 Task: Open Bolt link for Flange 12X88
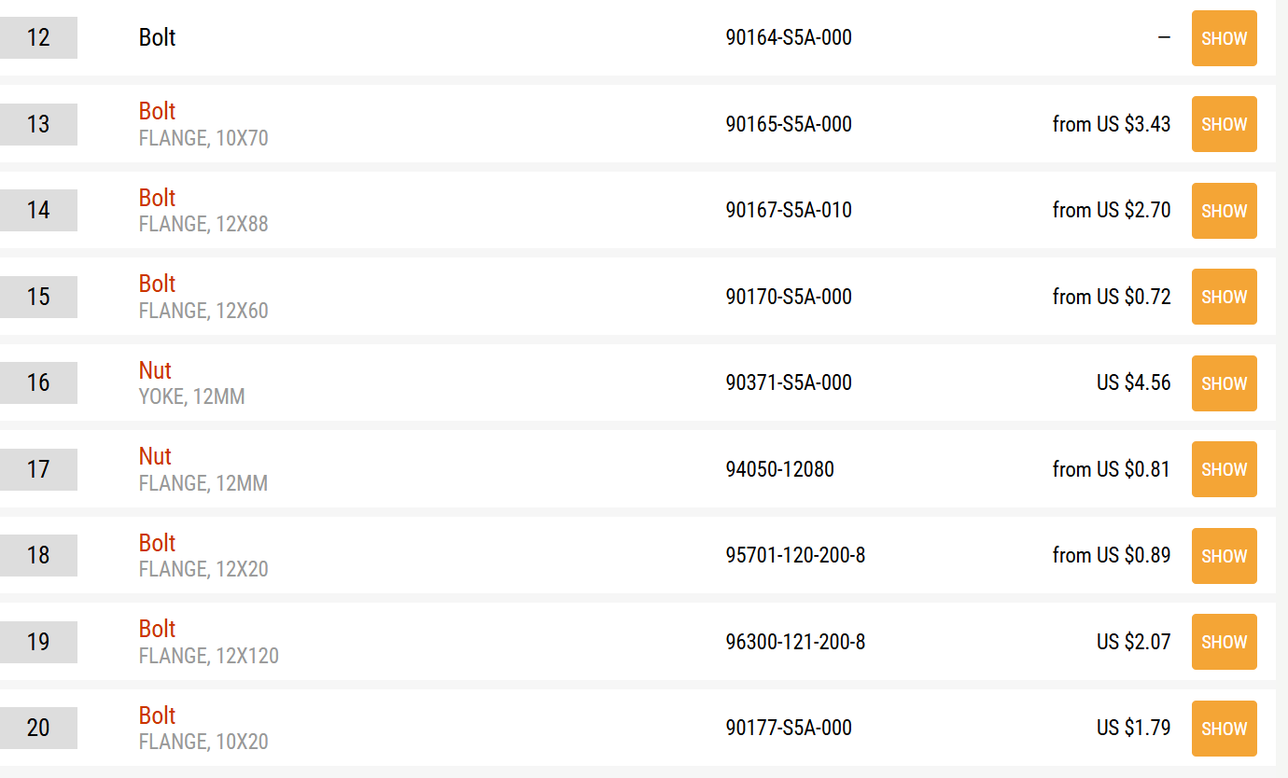pos(157,198)
